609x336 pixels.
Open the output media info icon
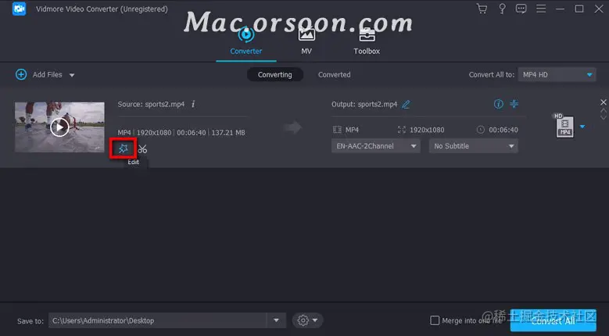498,104
